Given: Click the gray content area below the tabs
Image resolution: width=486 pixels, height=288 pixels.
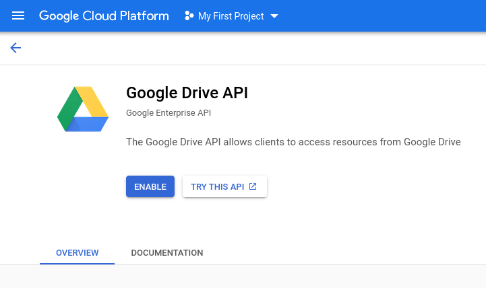Looking at the screenshot, I should tap(243, 277).
